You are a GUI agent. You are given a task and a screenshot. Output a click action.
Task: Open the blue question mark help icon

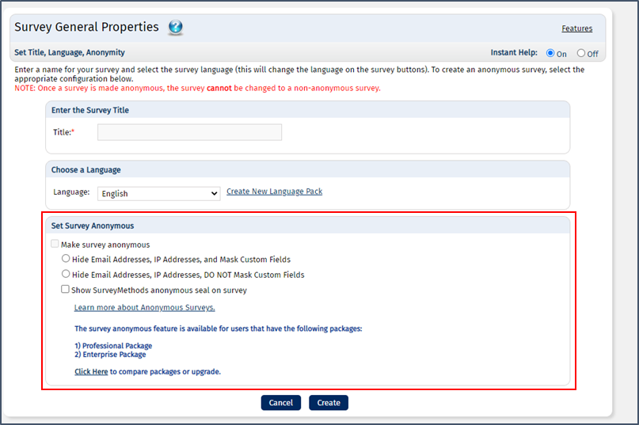point(176,27)
